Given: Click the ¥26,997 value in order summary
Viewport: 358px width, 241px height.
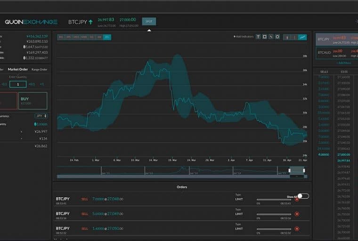Looking at the screenshot, I should coord(41,131).
